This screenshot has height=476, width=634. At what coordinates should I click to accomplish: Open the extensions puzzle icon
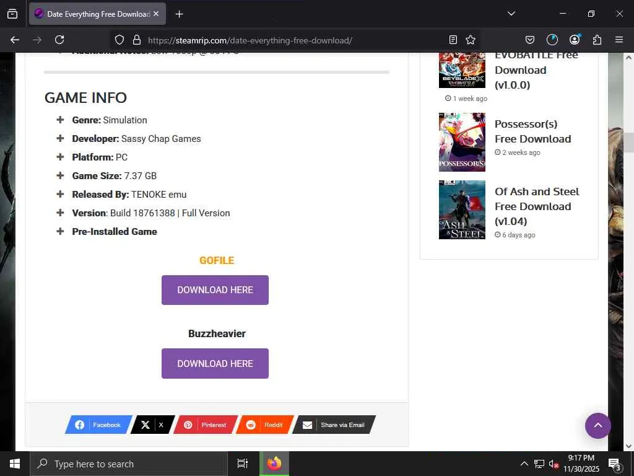point(597,40)
